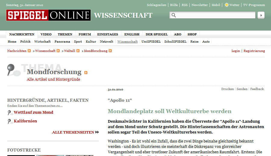Open Wetter link in header
Viewport: 271px width, 156px height.
(x=234, y=5)
